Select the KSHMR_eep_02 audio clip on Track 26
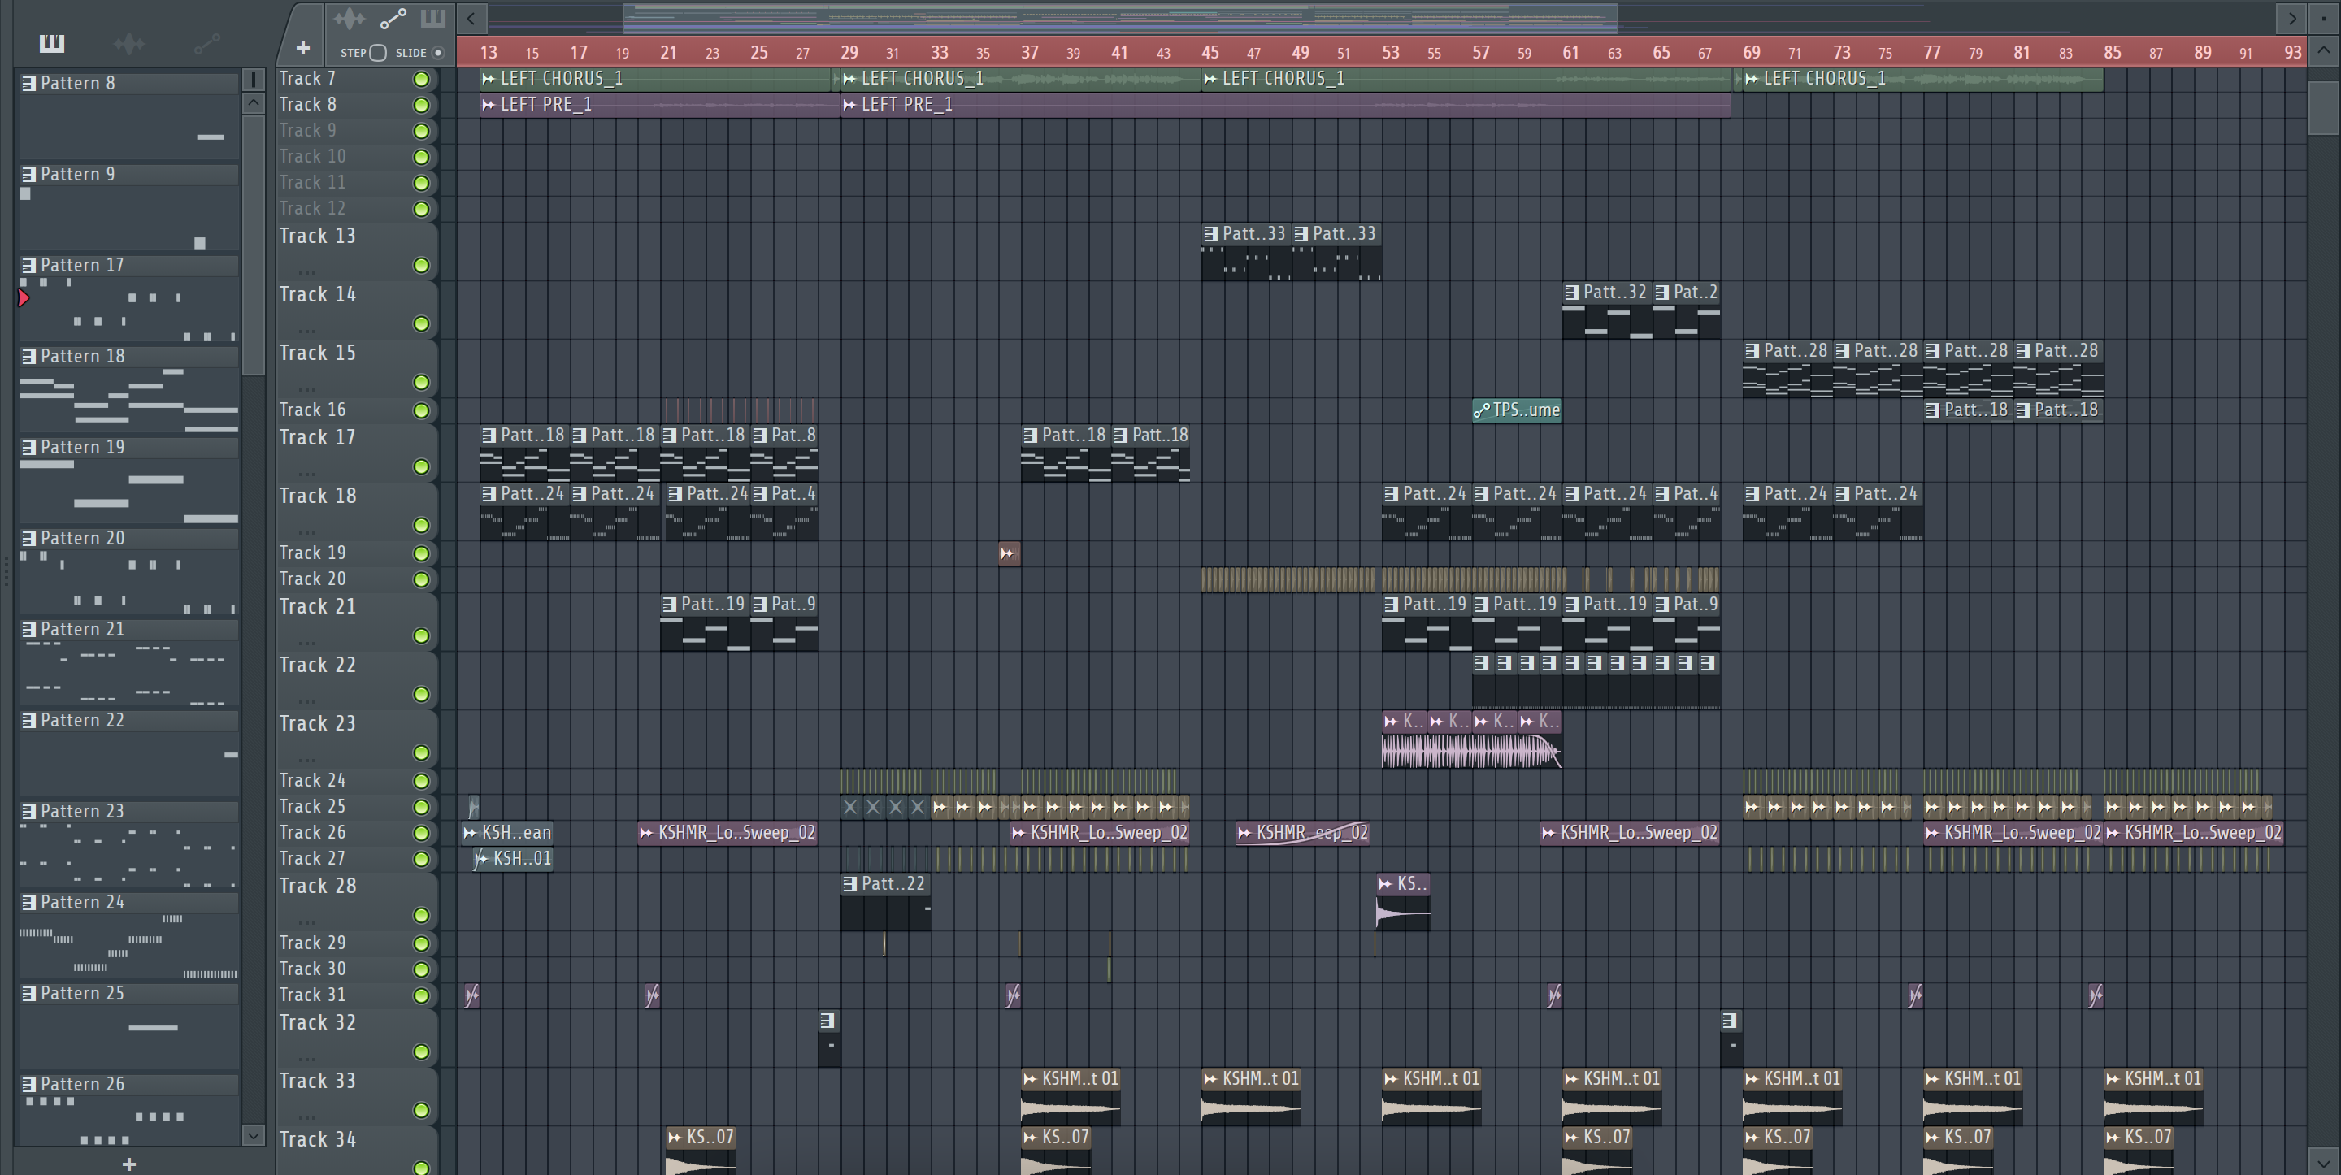The height and width of the screenshot is (1175, 2341). pyautogui.click(x=1303, y=832)
